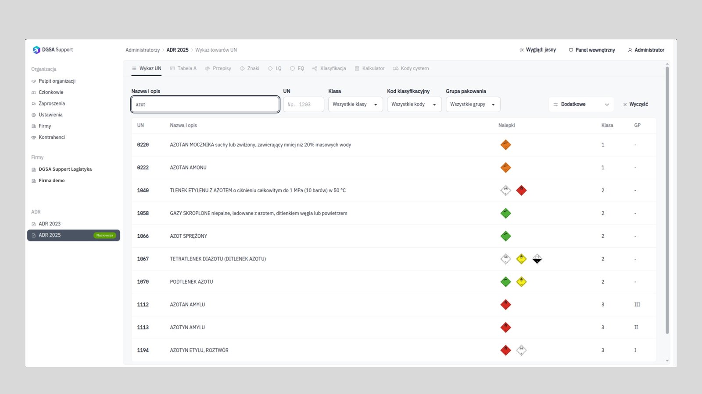Click the black corrosive label for UN 1067
This screenshot has height=394, width=702.
537,259
